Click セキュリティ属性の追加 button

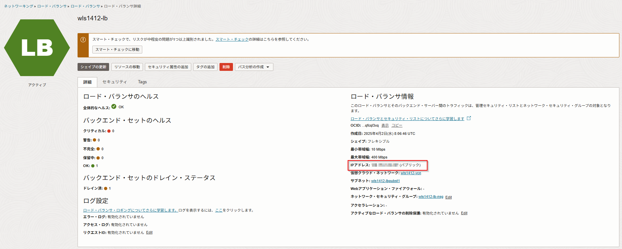coord(168,67)
